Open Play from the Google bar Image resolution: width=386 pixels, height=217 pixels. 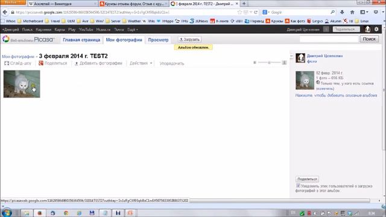tap(72, 30)
